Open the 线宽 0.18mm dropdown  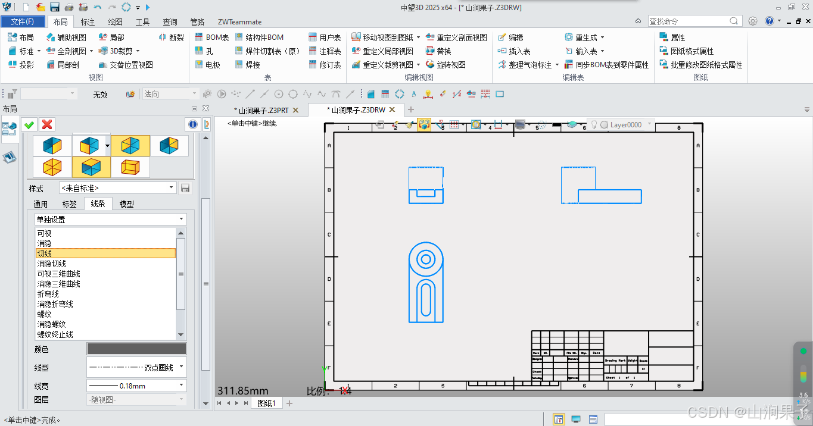pyautogui.click(x=136, y=386)
